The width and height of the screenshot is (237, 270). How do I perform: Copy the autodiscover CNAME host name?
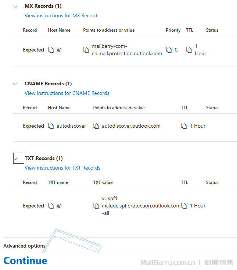[51, 126]
